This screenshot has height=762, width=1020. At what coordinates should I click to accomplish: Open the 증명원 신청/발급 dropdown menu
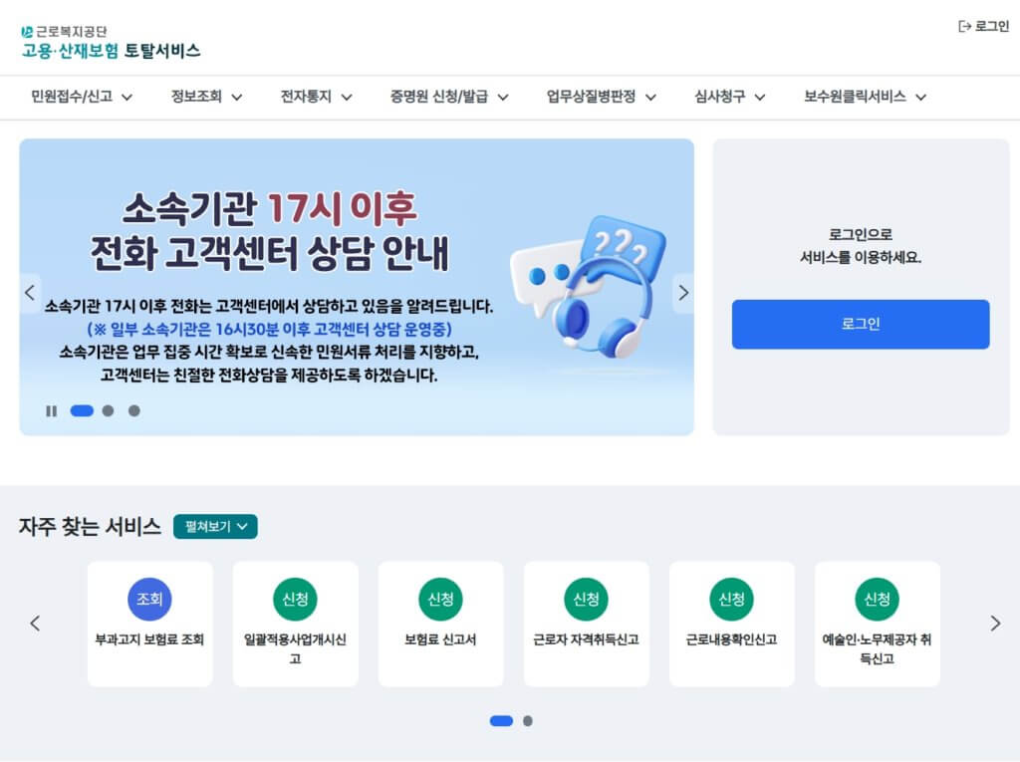point(449,97)
